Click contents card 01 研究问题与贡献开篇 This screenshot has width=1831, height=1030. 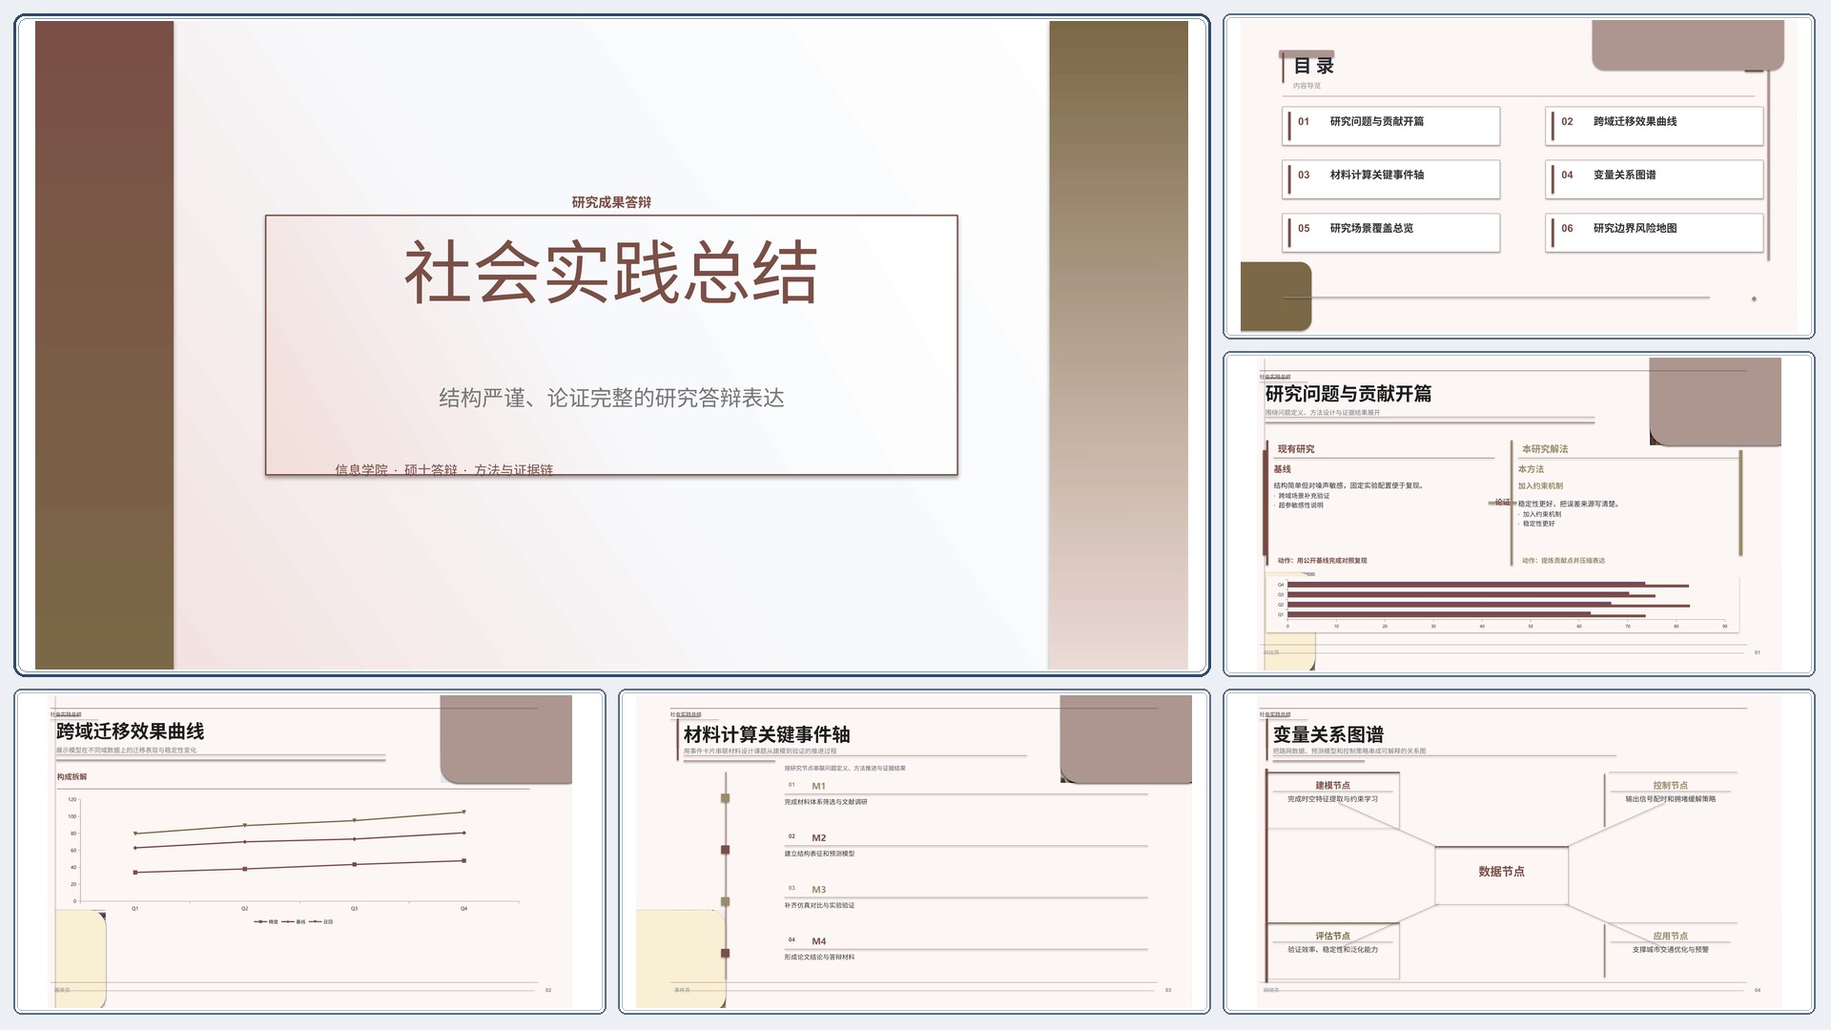point(1390,126)
